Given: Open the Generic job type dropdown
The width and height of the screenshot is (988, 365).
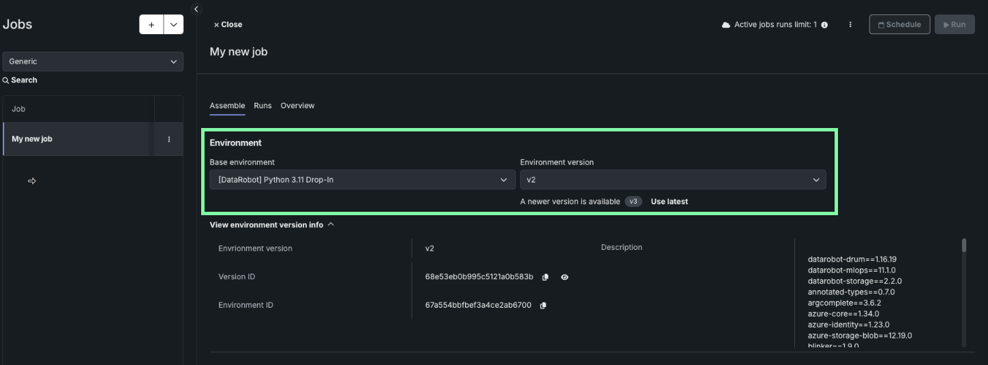Looking at the screenshot, I should 93,61.
